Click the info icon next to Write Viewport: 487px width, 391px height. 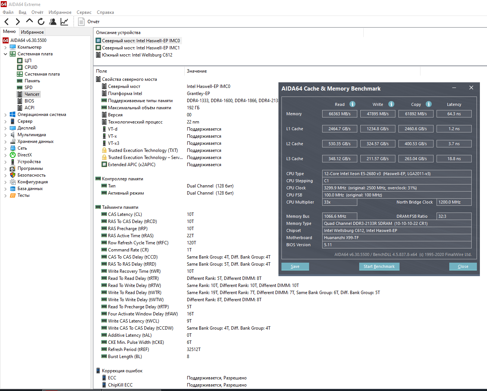(x=391, y=104)
